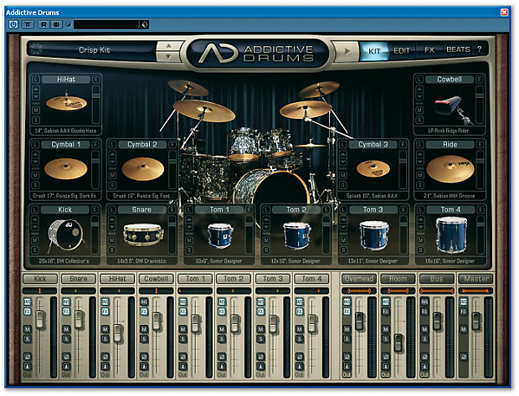Step Cymbal 1 slot to next sample
Image resolution: width=519 pixels, height=396 pixels.
[x=35, y=162]
